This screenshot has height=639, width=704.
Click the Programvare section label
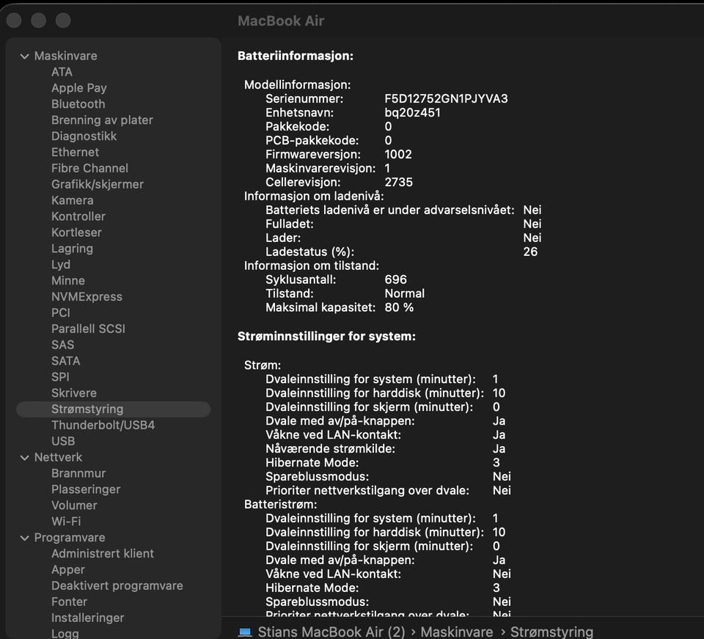pos(70,538)
